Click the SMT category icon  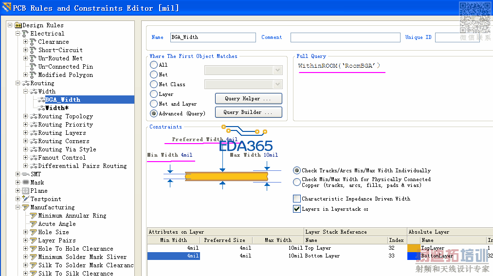26,174
